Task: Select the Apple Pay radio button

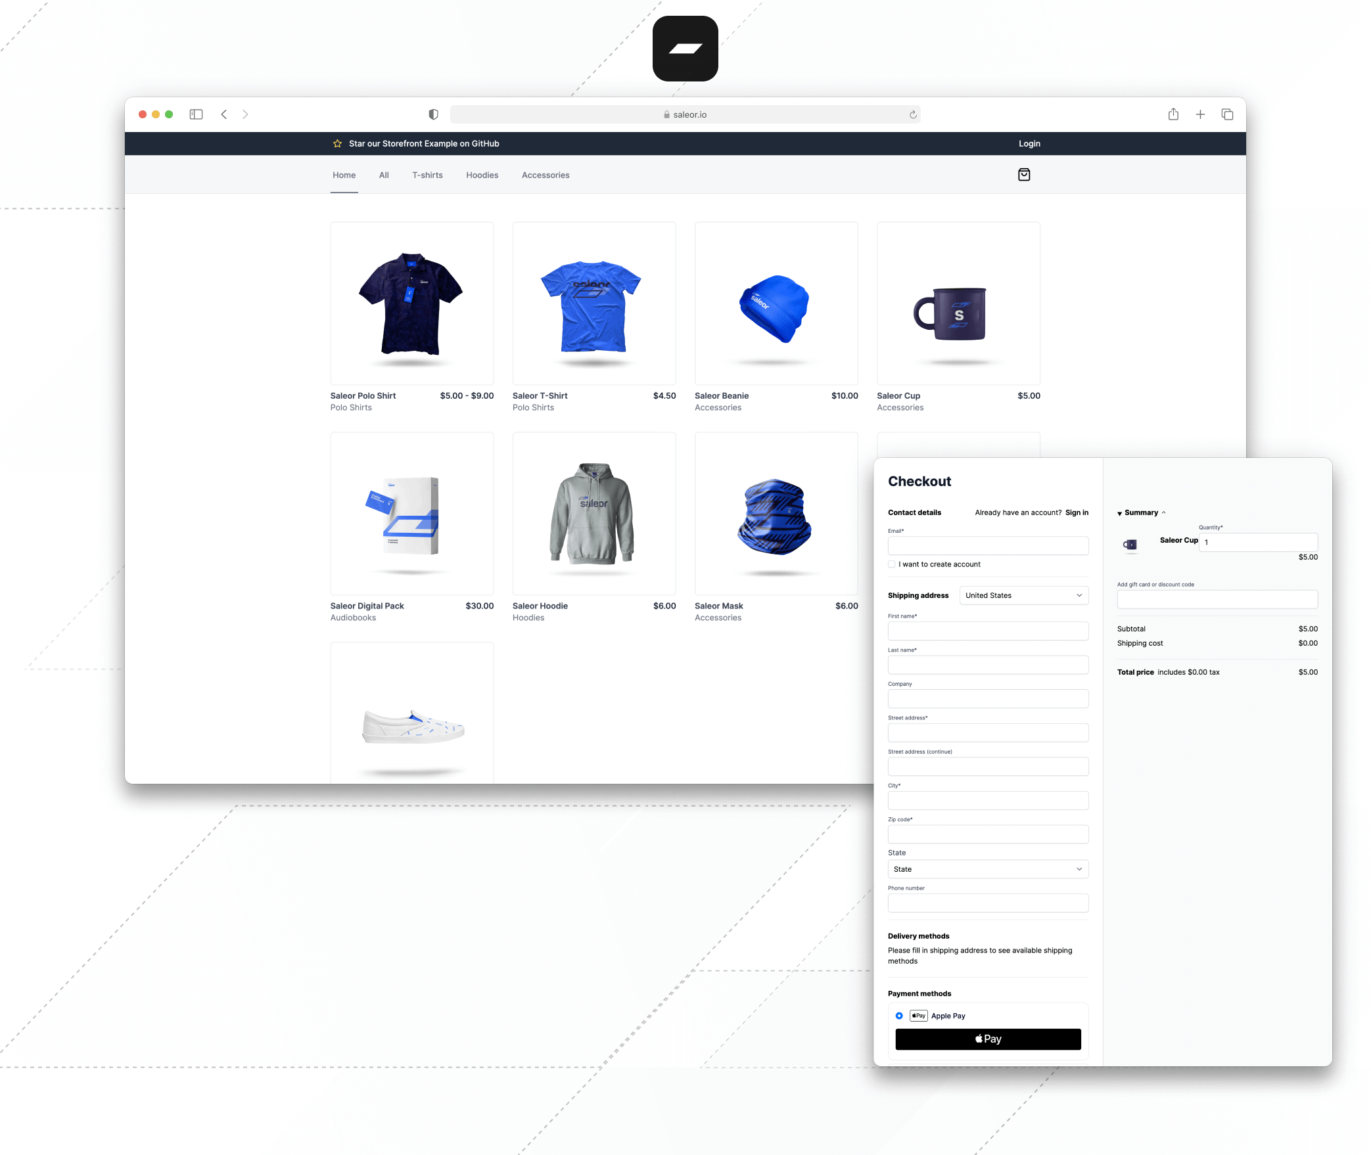Action: 898,1015
